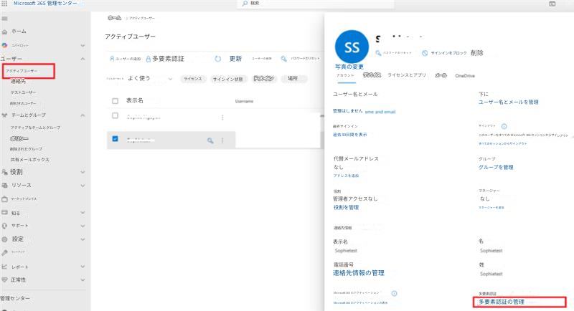Click the 設定 gear icon
The height and width of the screenshot is (311, 574).
coord(4,239)
